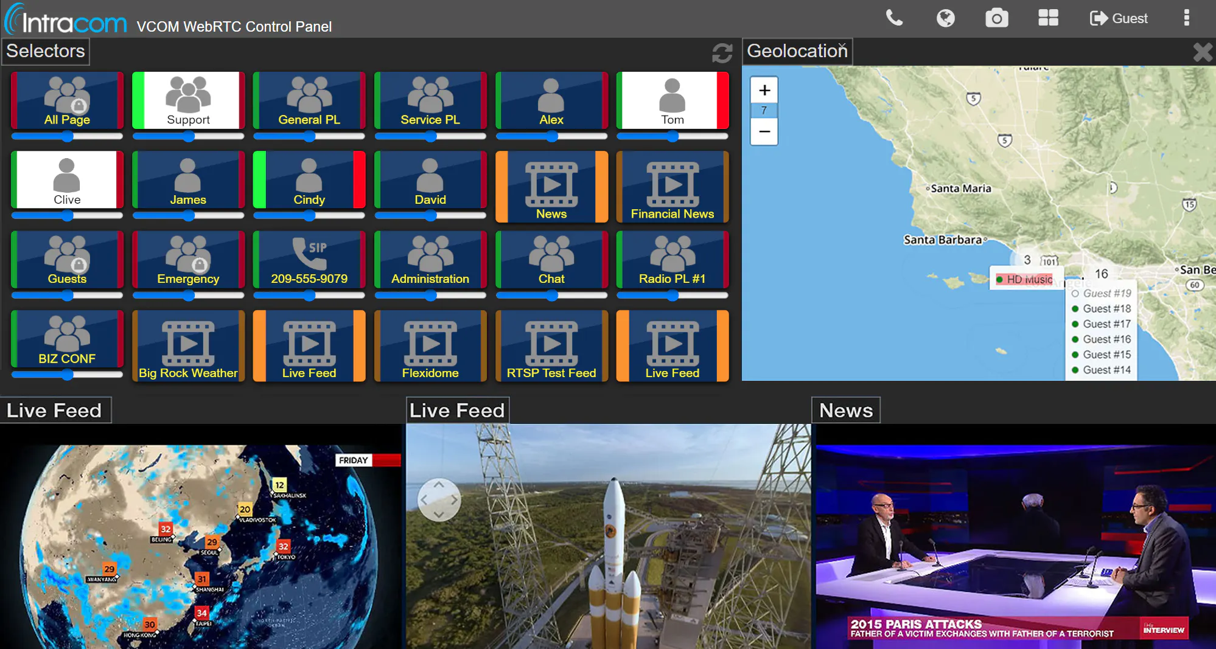This screenshot has width=1216, height=649.
Task: Select the Chat group selector
Action: (x=551, y=260)
